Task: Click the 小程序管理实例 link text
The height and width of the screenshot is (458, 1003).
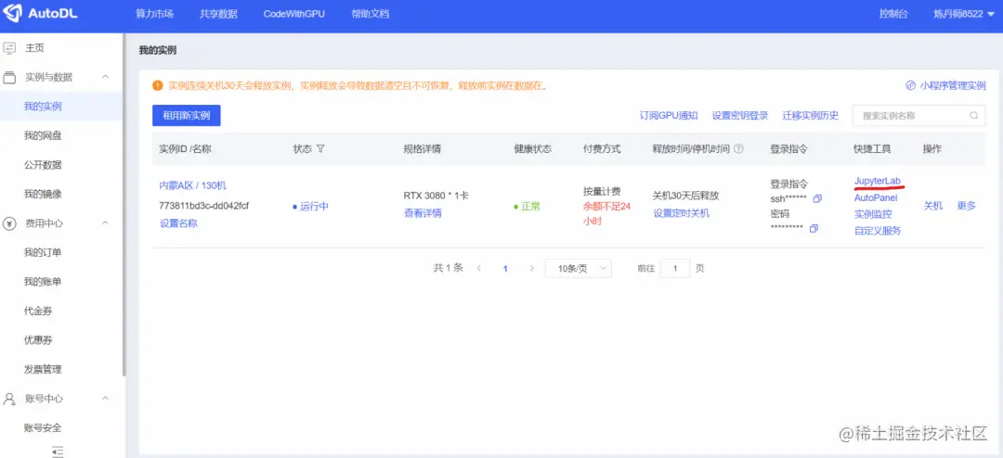Action: (953, 85)
